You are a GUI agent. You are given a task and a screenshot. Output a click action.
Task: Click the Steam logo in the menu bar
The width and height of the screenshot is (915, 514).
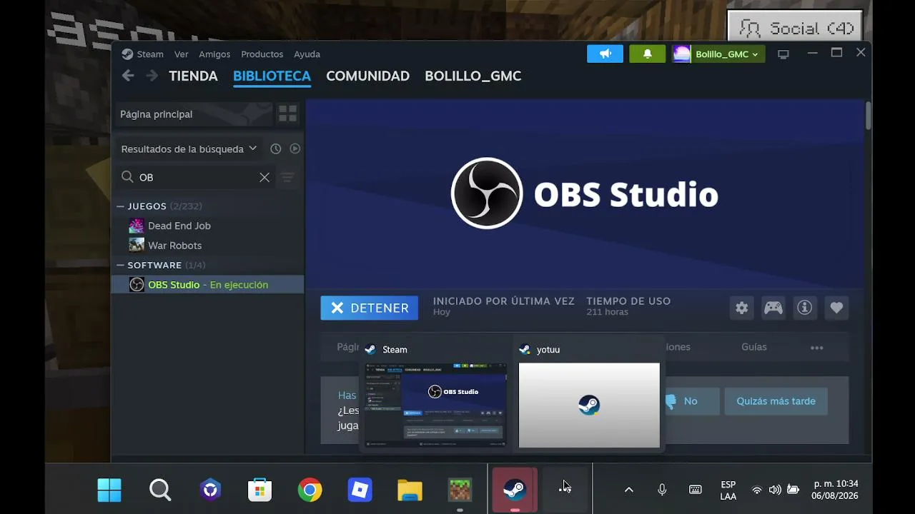click(127, 54)
